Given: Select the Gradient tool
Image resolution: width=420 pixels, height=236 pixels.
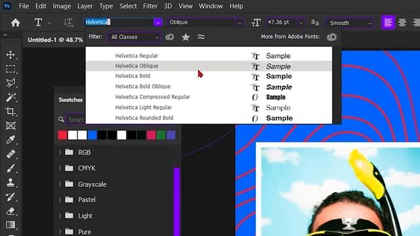Looking at the screenshot, I should [10, 225].
